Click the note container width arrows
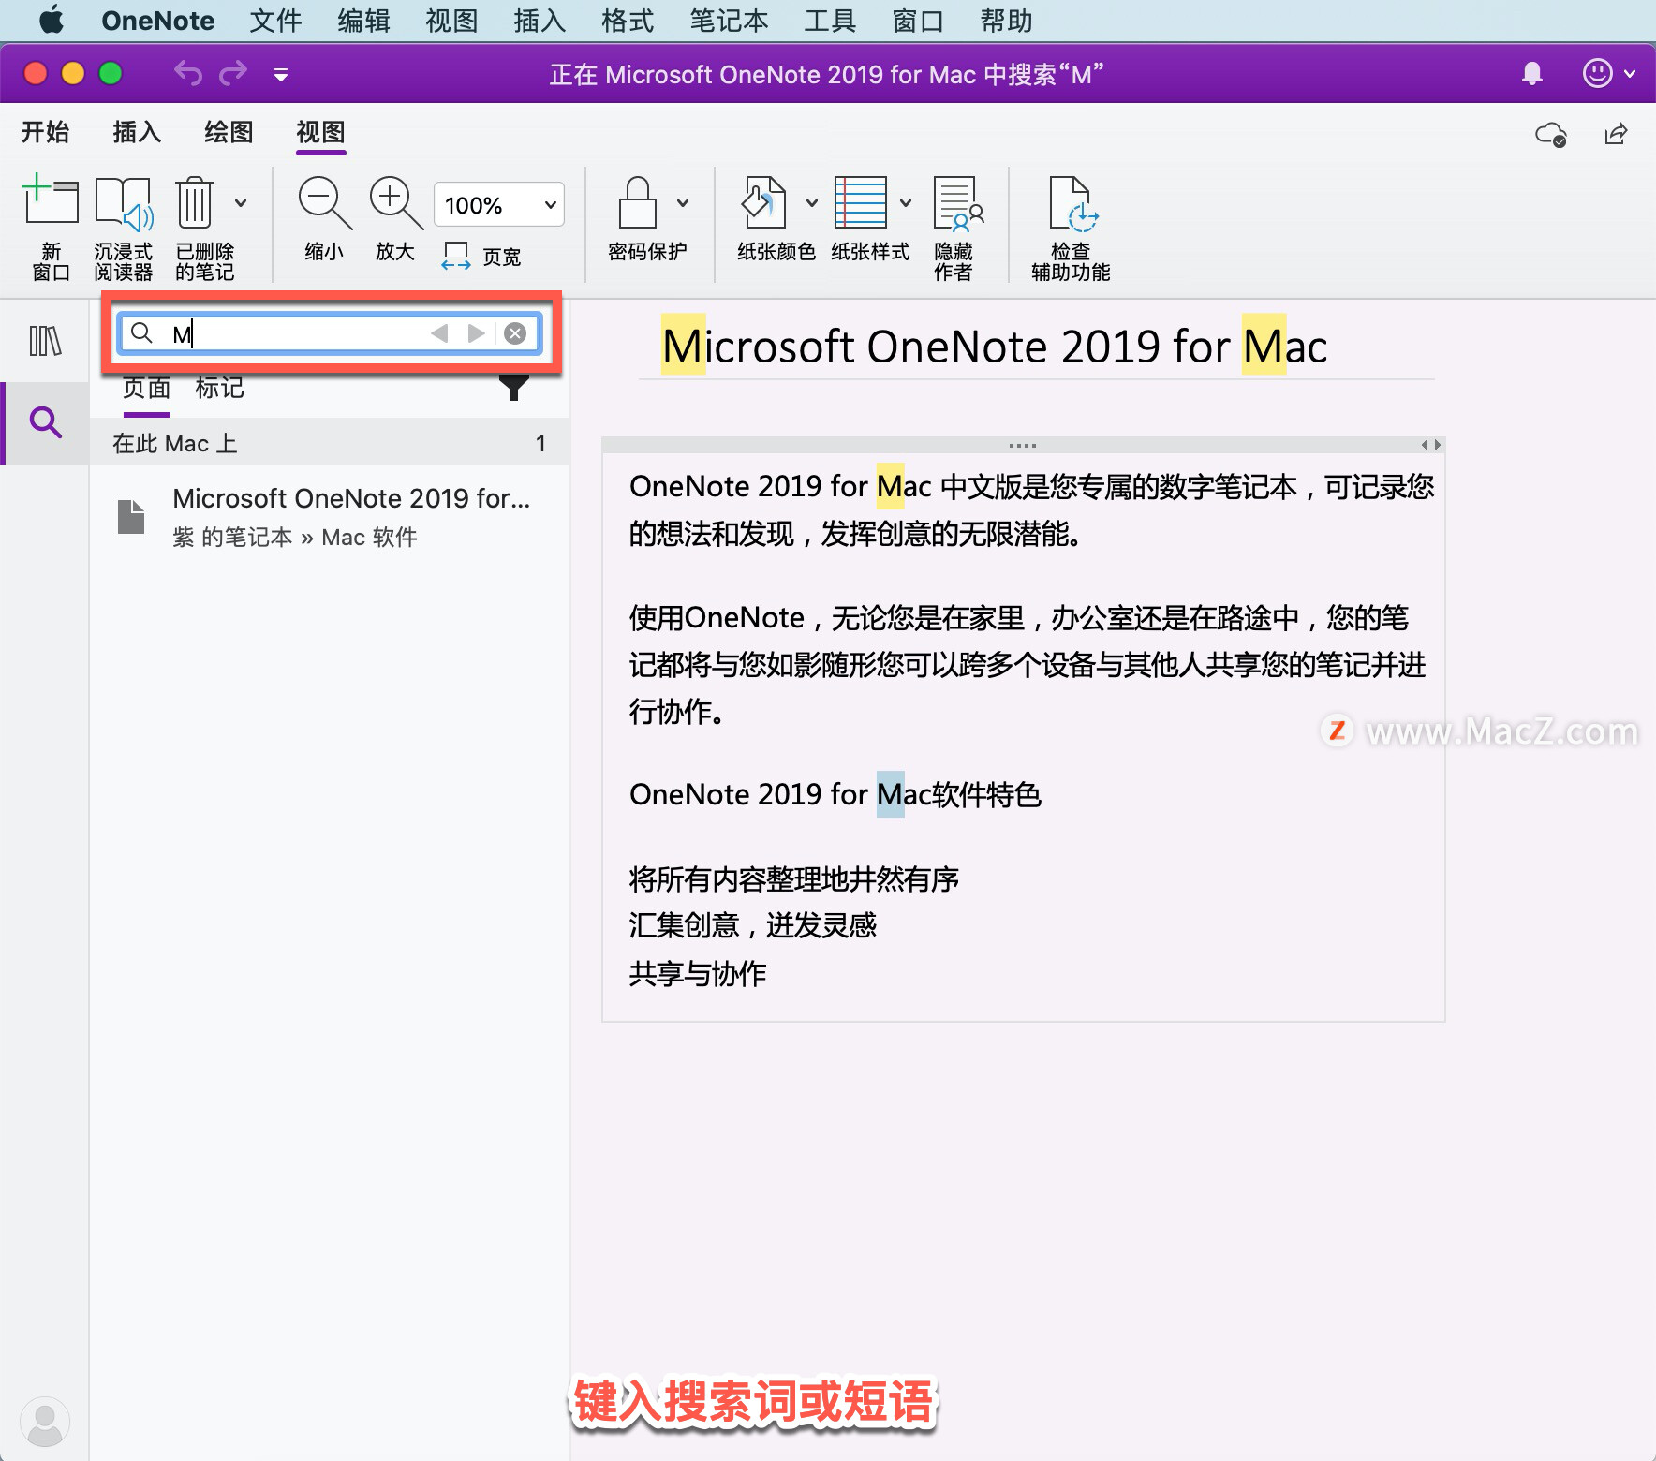The image size is (1656, 1461). tap(1431, 445)
